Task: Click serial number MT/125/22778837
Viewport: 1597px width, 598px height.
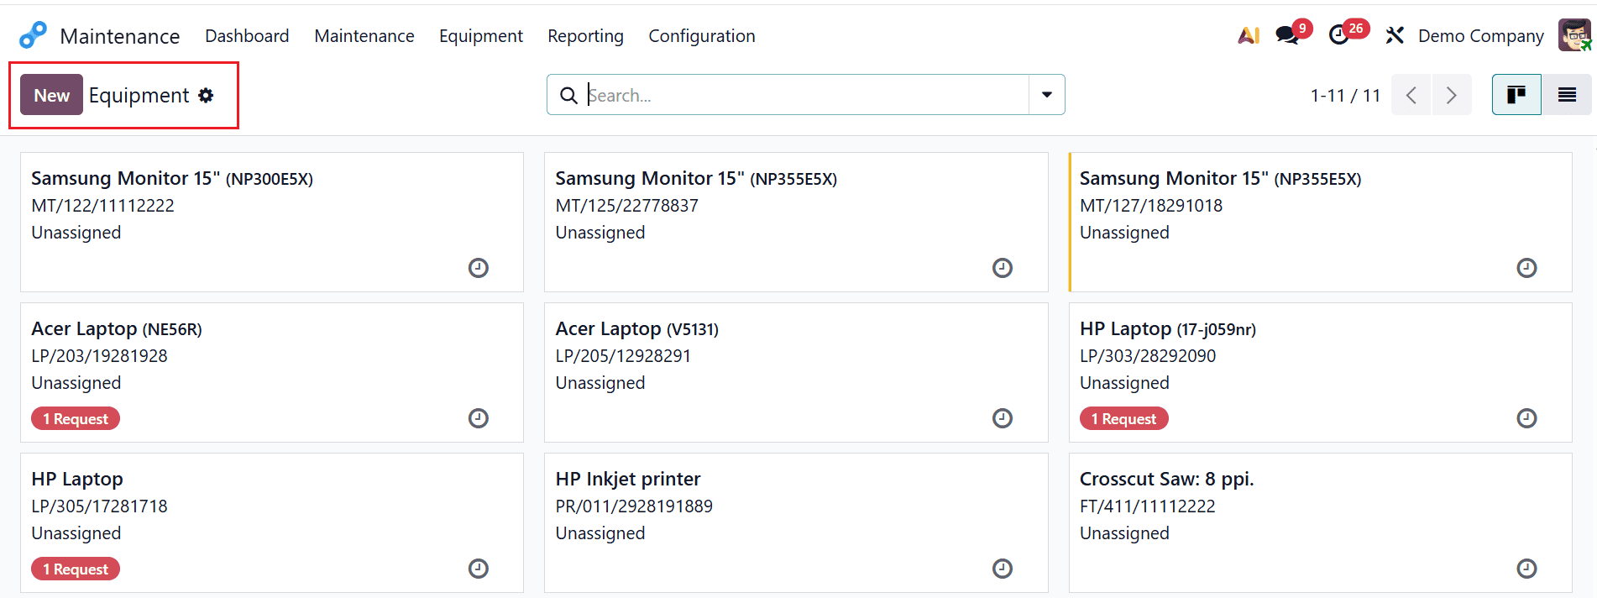Action: [x=626, y=206]
